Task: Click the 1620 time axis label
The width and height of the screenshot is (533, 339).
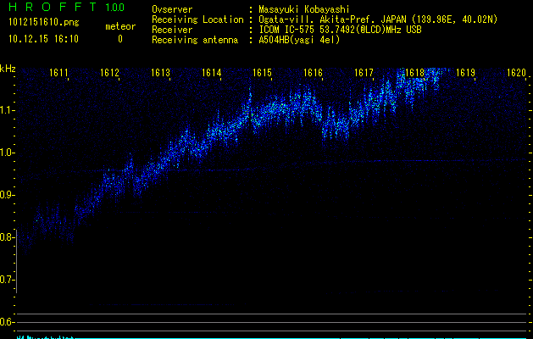Action: pos(516,73)
